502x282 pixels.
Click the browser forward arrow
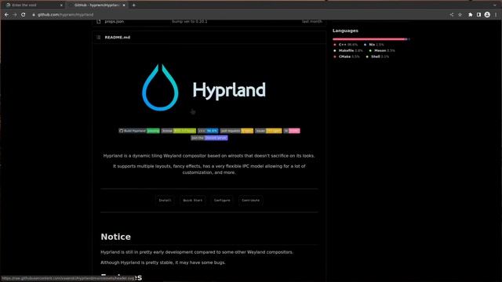(x=15, y=15)
